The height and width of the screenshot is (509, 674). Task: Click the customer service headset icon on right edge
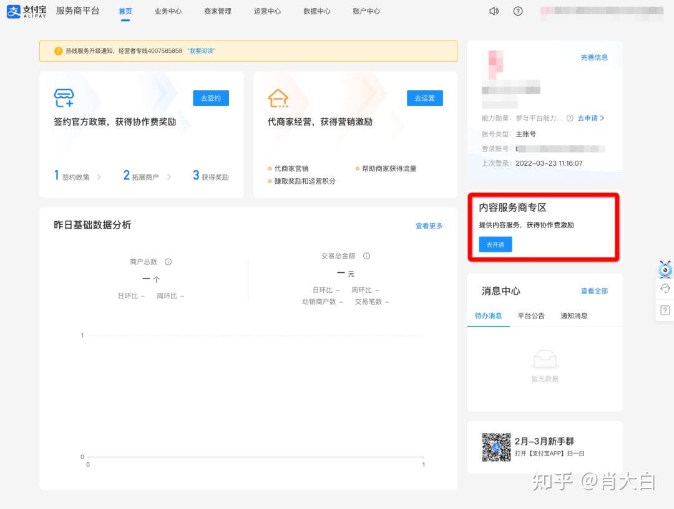(x=665, y=288)
